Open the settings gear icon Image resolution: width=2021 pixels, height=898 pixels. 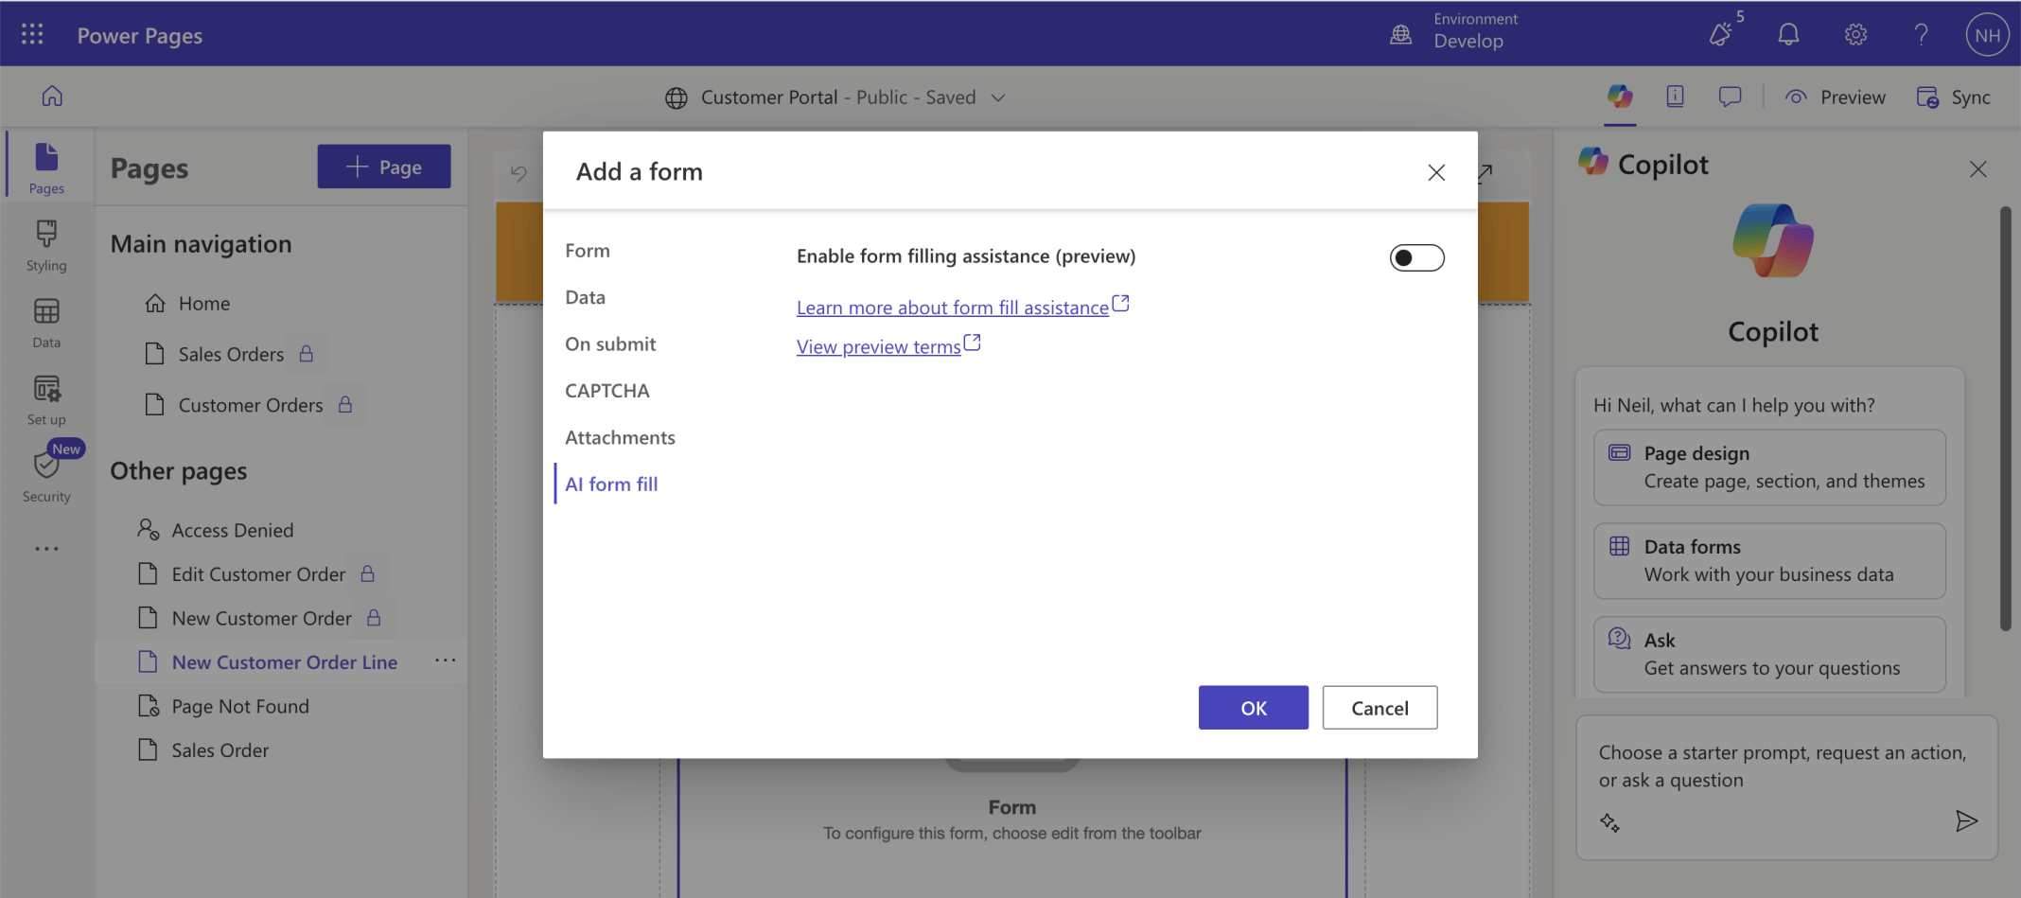(1854, 35)
